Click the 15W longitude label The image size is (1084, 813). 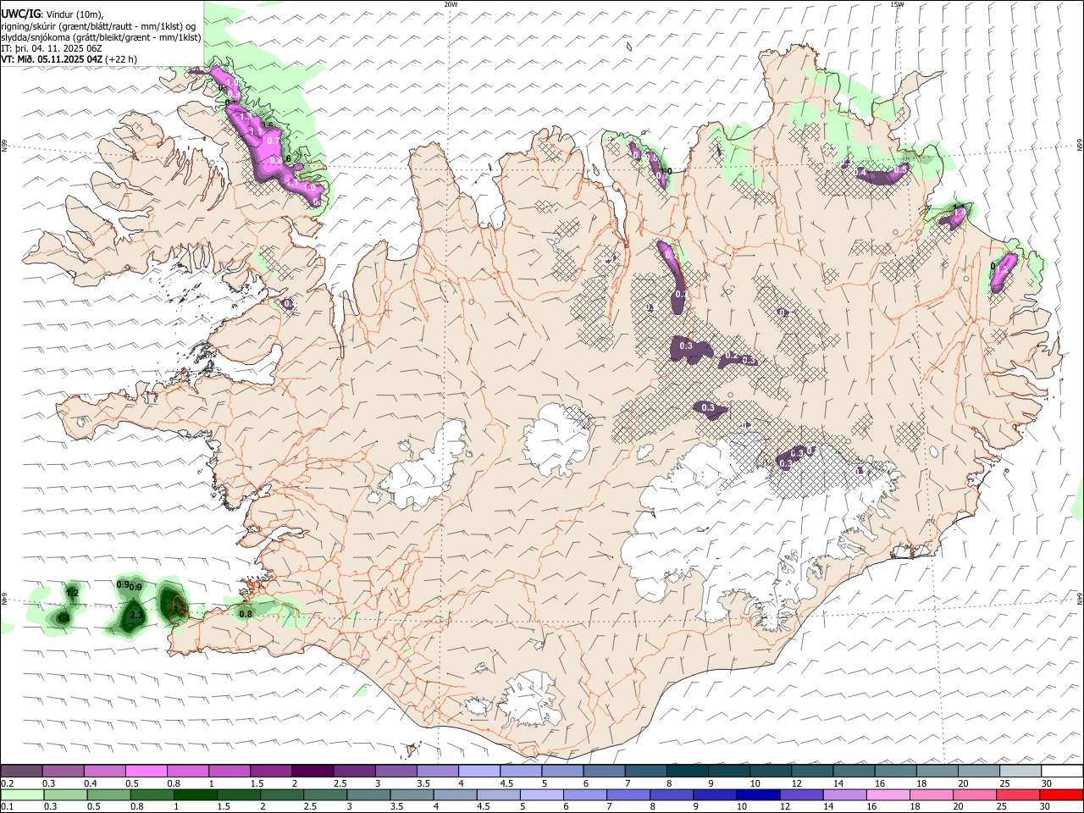click(x=897, y=4)
